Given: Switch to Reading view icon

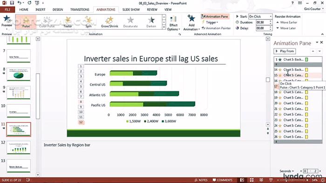Looking at the screenshot, I should point(261,180).
